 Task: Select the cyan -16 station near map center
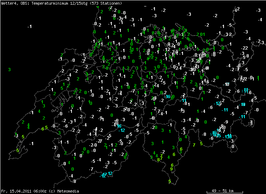167,97
